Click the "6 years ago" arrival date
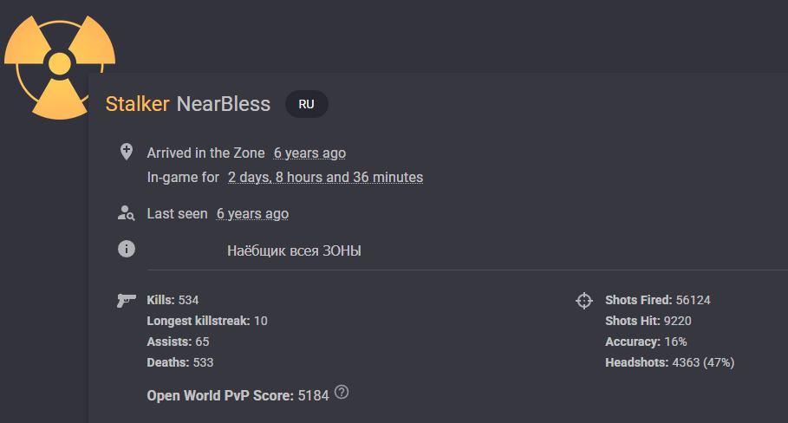Screen dimensions: 788x423 [309, 153]
